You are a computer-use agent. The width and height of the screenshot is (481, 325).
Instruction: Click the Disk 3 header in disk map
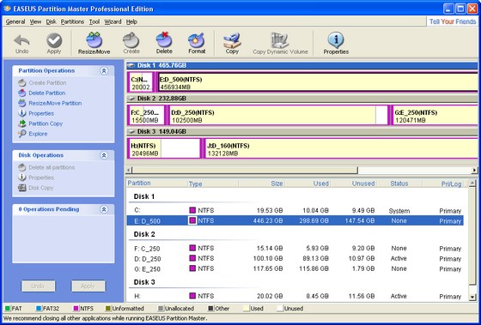coord(302,131)
